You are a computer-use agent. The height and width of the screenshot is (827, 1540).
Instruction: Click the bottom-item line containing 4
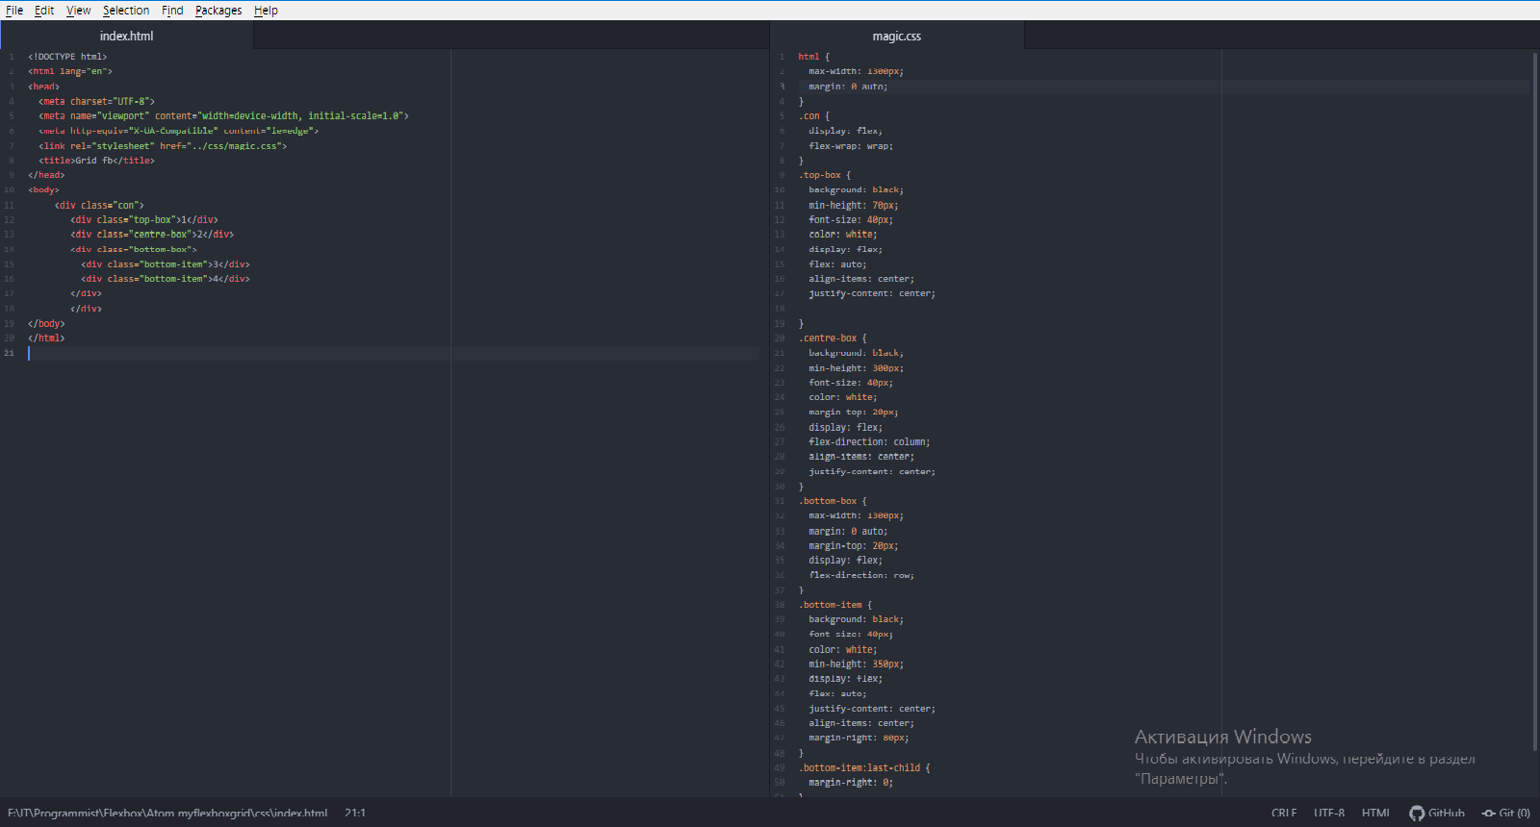tap(166, 279)
